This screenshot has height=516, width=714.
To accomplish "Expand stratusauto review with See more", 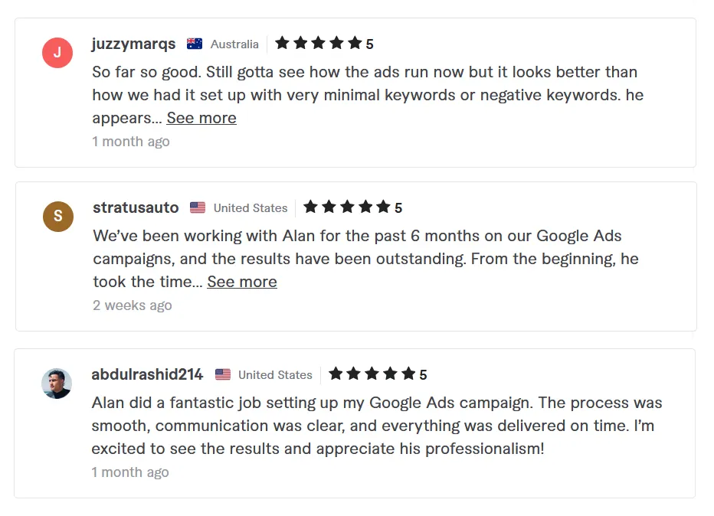I will pos(242,282).
